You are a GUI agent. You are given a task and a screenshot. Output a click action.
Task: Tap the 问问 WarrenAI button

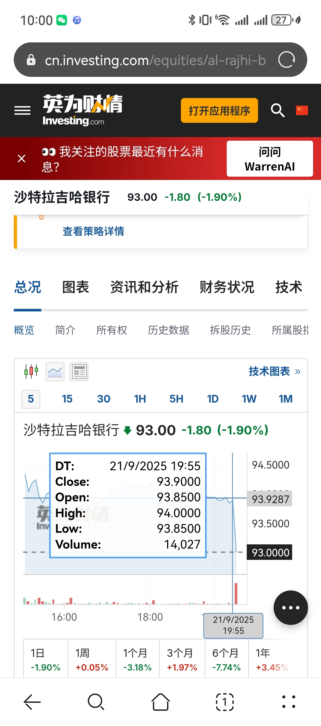[270, 159]
